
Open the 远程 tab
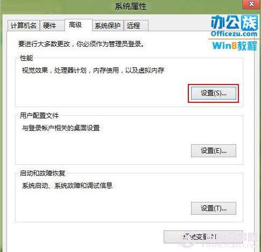pyautogui.click(x=136, y=26)
